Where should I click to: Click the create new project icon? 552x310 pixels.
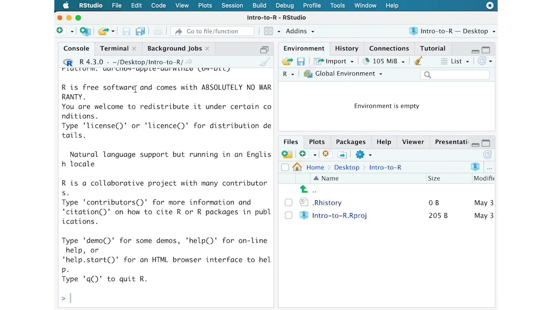pyautogui.click(x=85, y=31)
